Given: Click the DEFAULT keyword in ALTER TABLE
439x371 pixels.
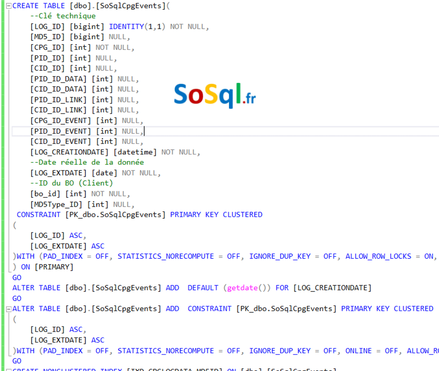Looking at the screenshot, I should pos(203,288).
